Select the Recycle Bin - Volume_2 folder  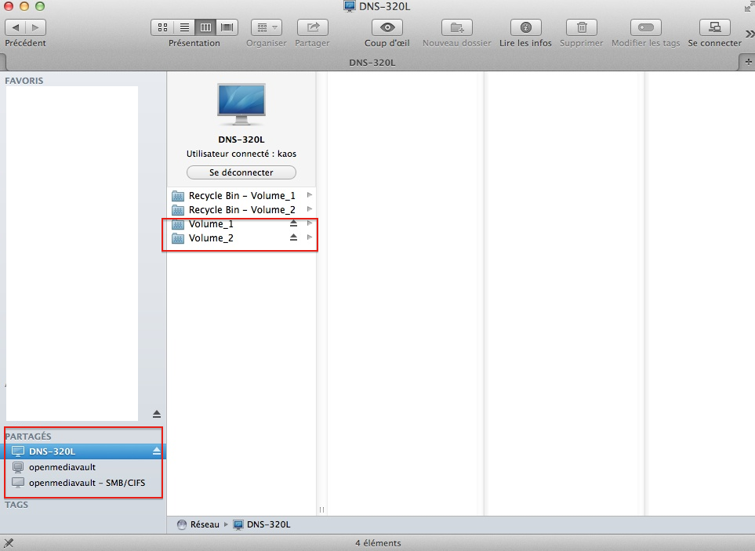pyautogui.click(x=241, y=210)
